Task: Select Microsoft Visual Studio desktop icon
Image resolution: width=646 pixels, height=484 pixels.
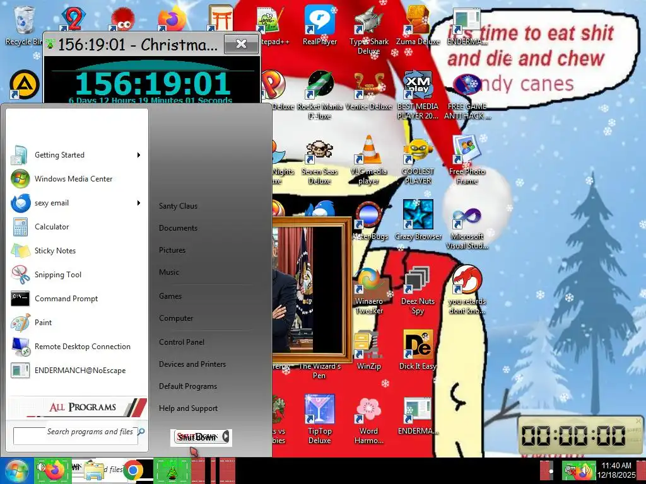Action: click(467, 226)
